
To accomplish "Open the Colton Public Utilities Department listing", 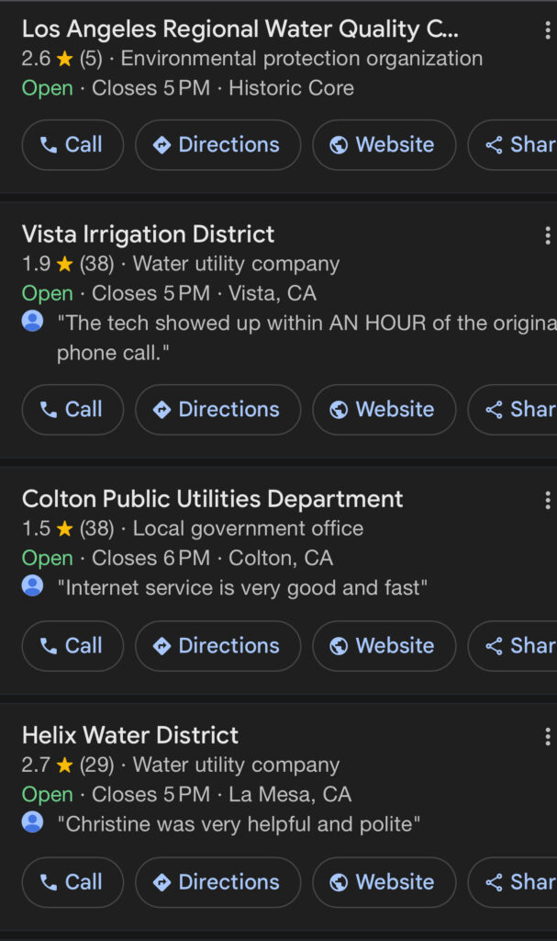I will 212,499.
